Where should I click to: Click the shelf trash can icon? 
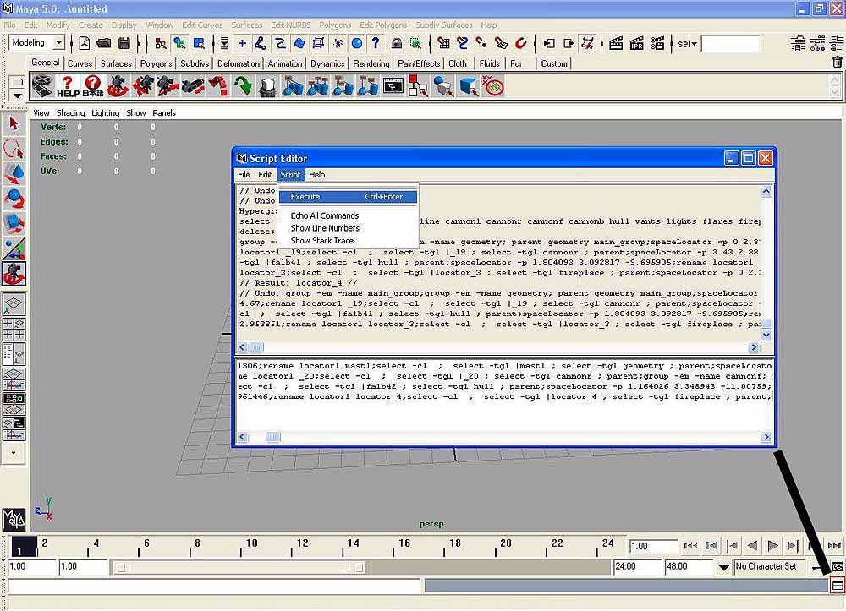click(x=837, y=63)
